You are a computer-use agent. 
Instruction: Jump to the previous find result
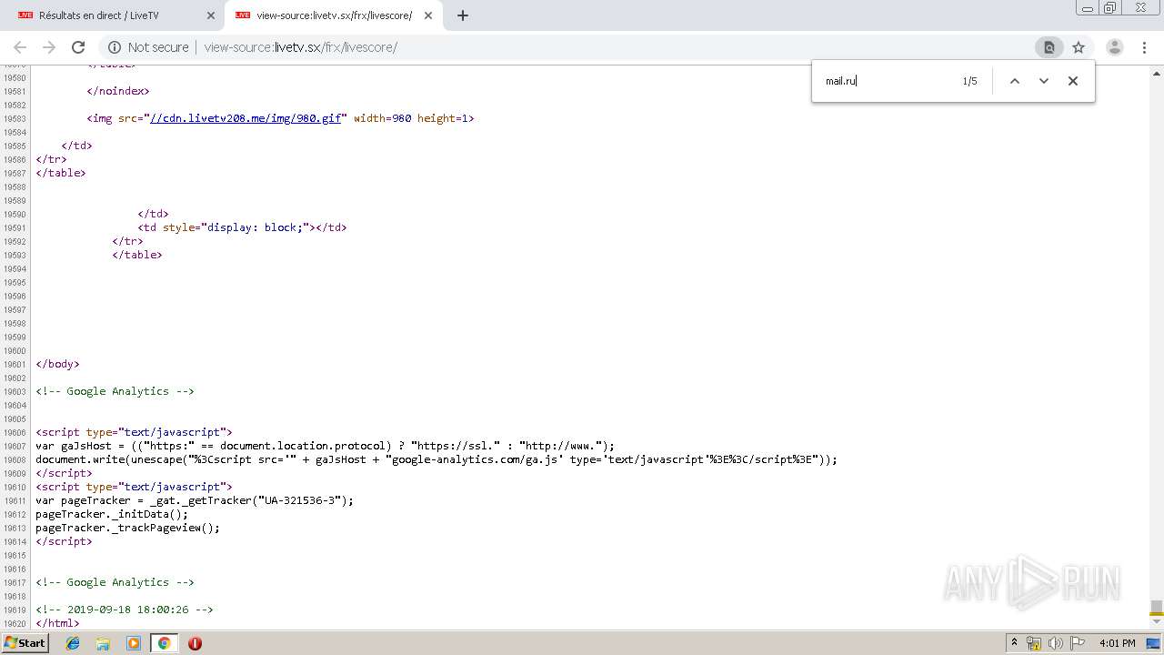1015,81
